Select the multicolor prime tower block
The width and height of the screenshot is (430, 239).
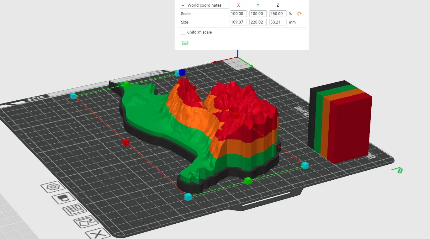pyautogui.click(x=340, y=122)
